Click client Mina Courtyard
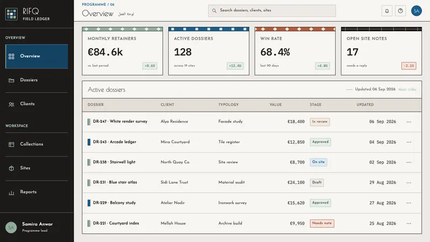 [175, 142]
